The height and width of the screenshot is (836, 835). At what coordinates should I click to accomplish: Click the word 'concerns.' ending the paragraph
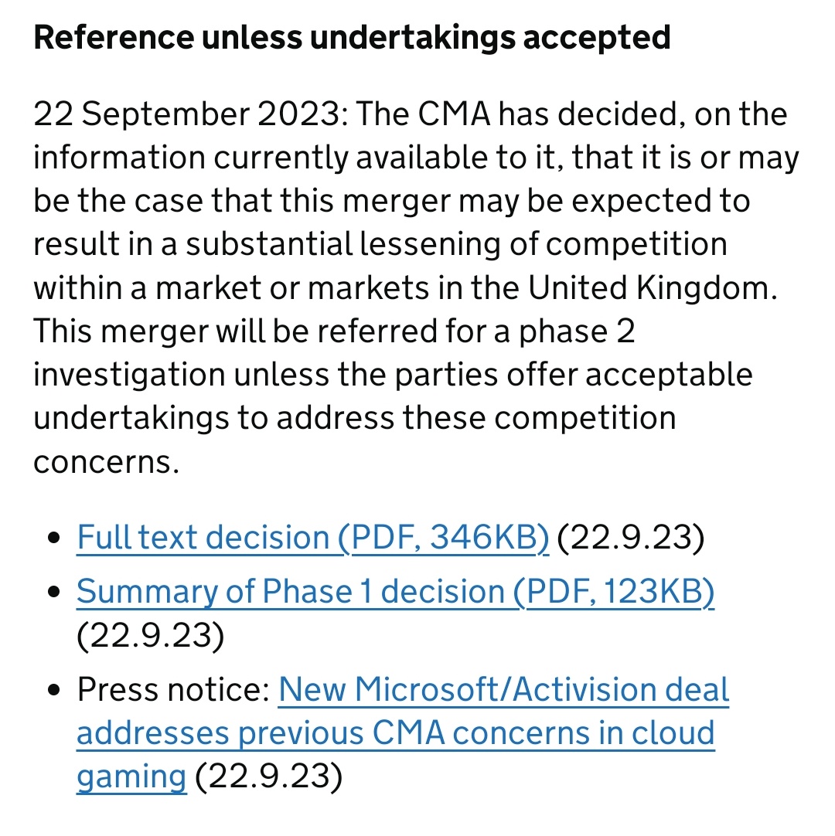point(106,462)
